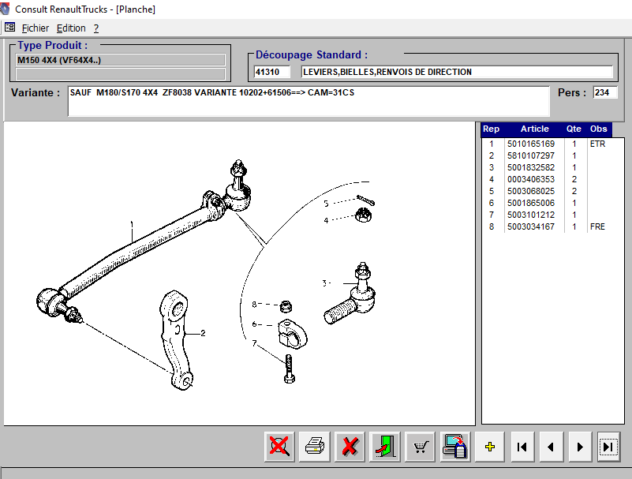632x479 pixels.
Task: Click the printer icon to print
Action: click(x=315, y=447)
